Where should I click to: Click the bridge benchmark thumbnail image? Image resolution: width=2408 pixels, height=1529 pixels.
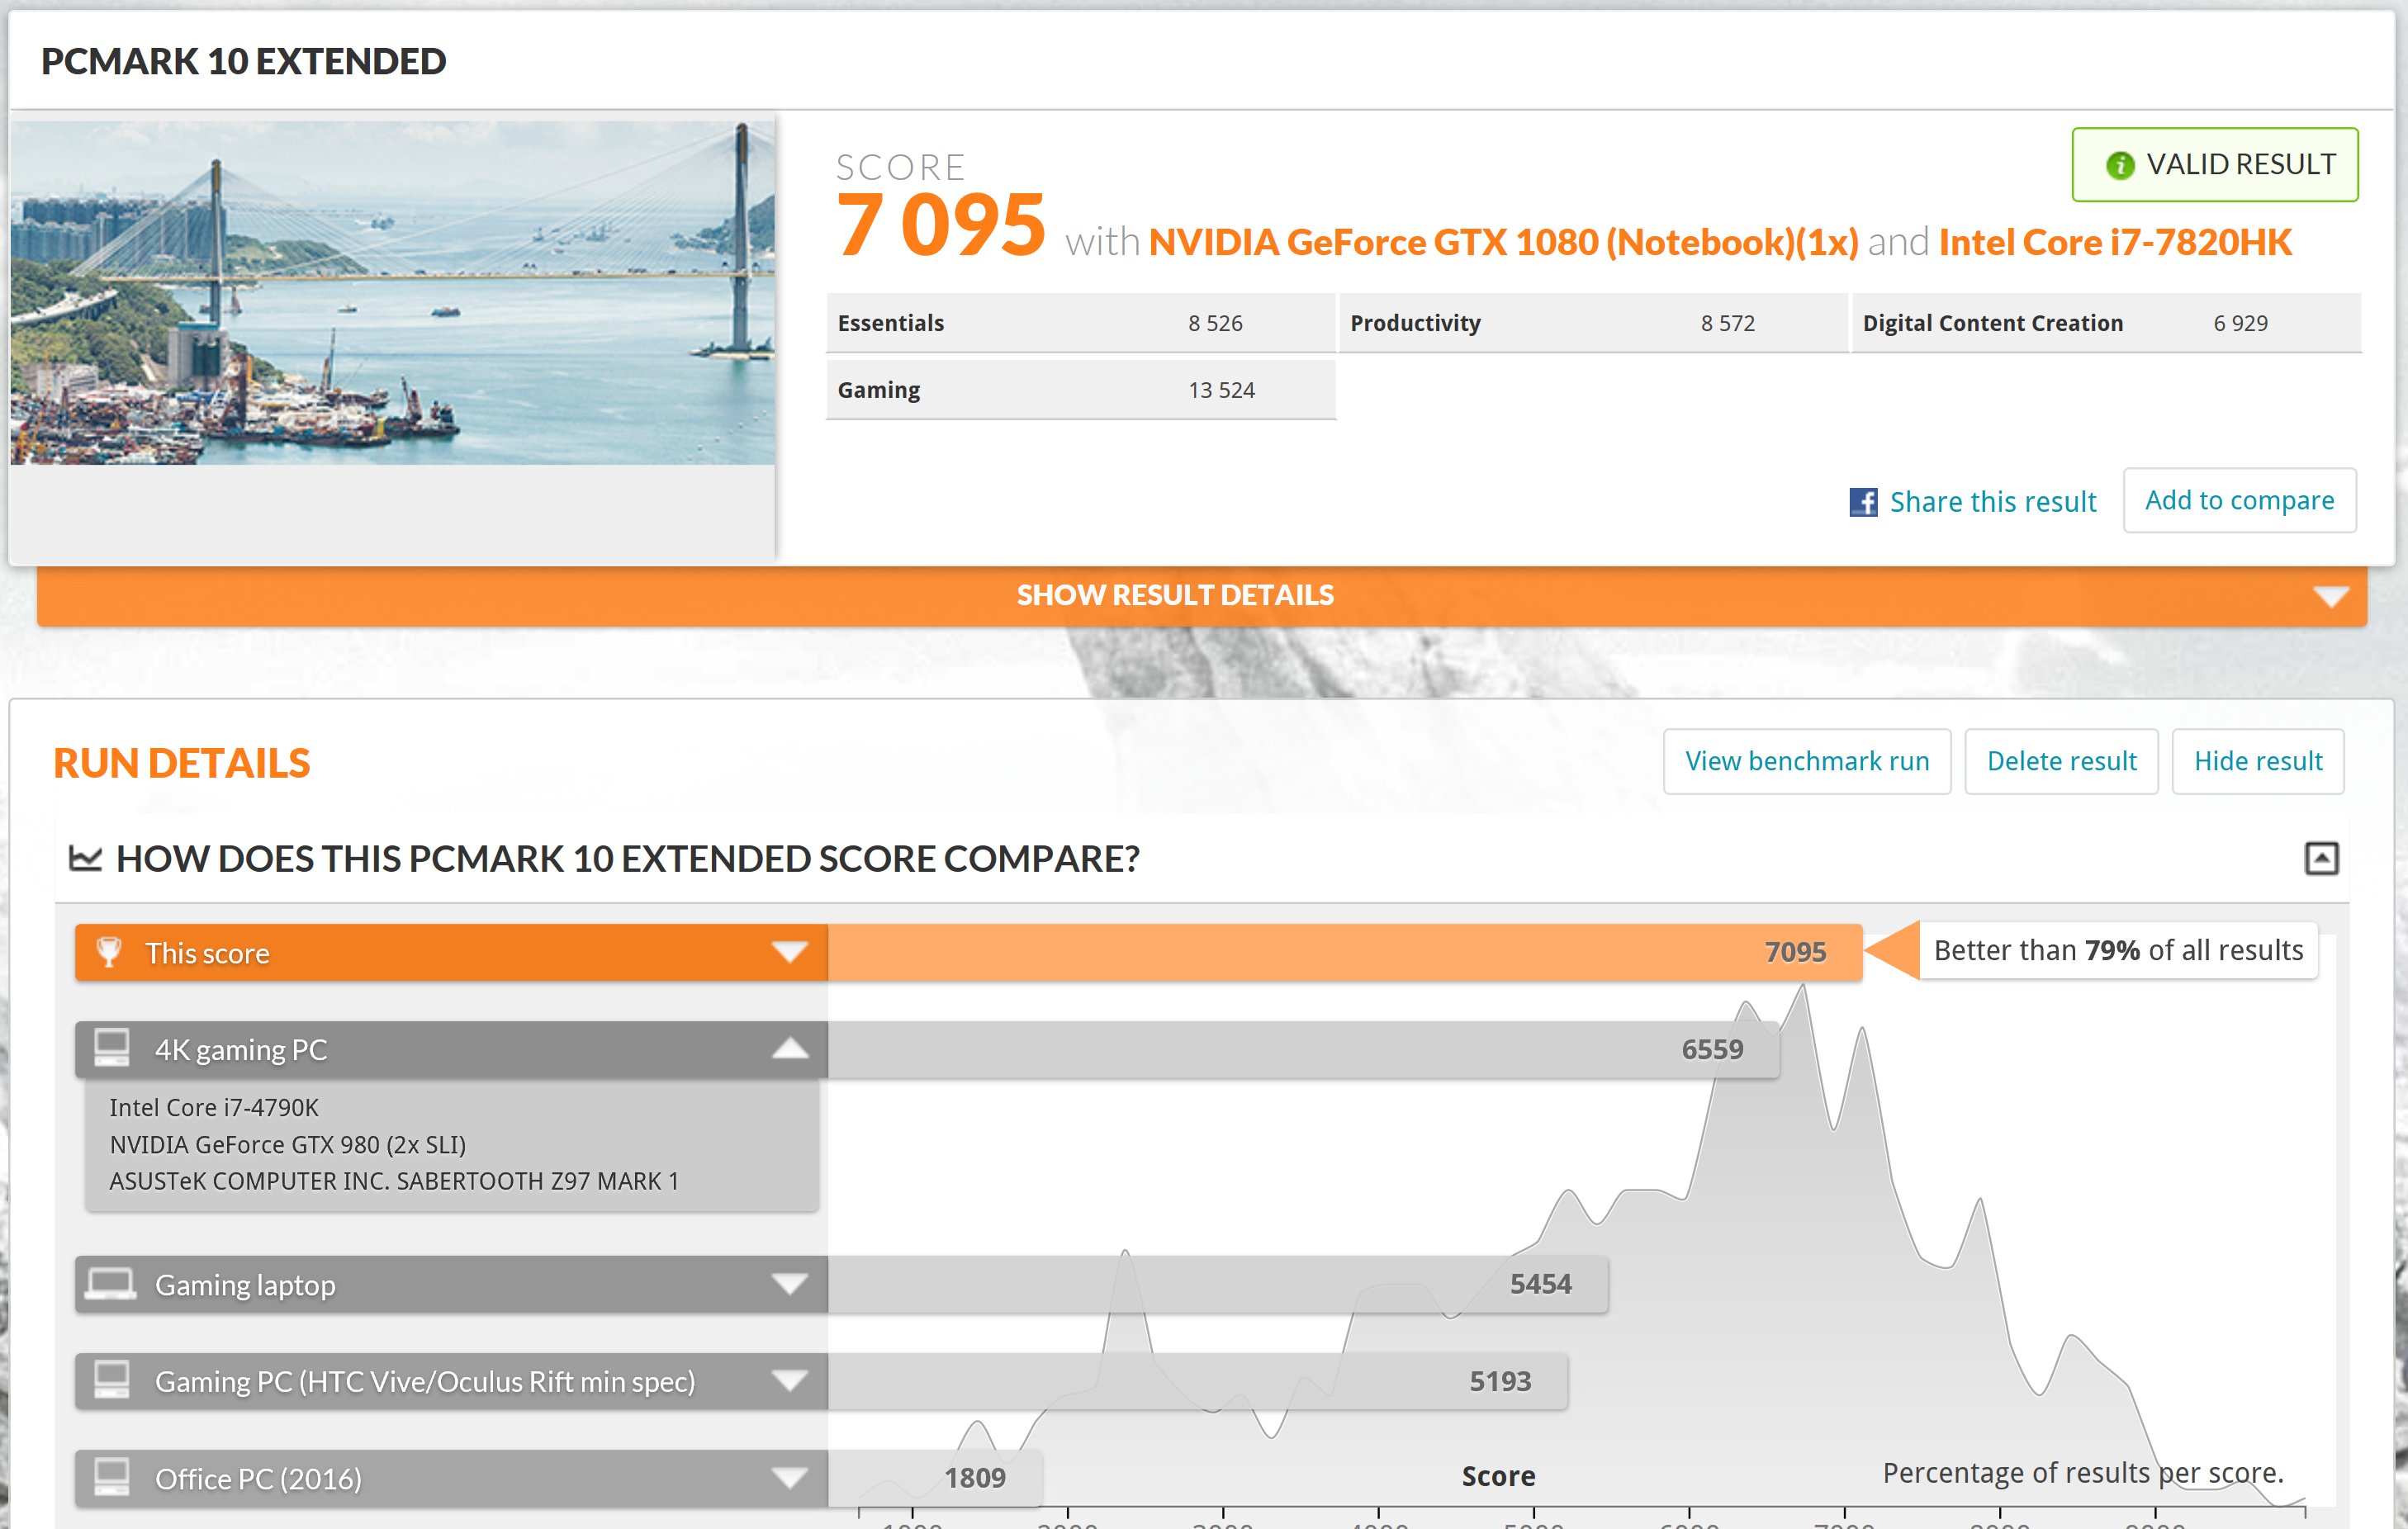[393, 292]
